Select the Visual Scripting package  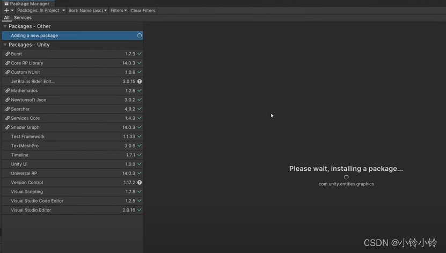click(x=72, y=192)
